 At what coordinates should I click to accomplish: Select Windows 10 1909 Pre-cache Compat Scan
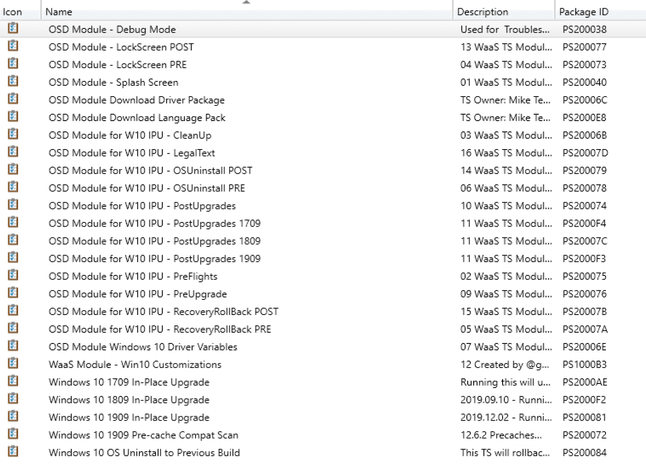pyautogui.click(x=143, y=435)
